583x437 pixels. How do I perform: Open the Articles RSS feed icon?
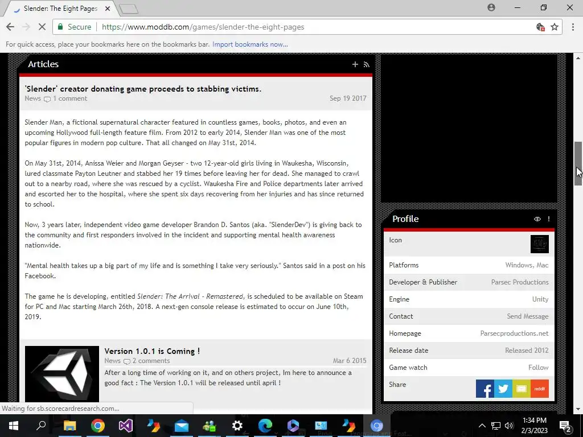367,64
